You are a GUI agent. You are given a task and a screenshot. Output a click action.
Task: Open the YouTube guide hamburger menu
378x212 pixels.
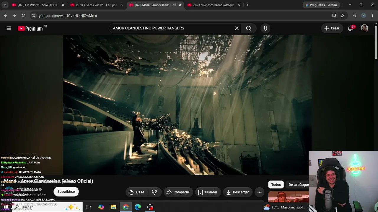[9, 28]
